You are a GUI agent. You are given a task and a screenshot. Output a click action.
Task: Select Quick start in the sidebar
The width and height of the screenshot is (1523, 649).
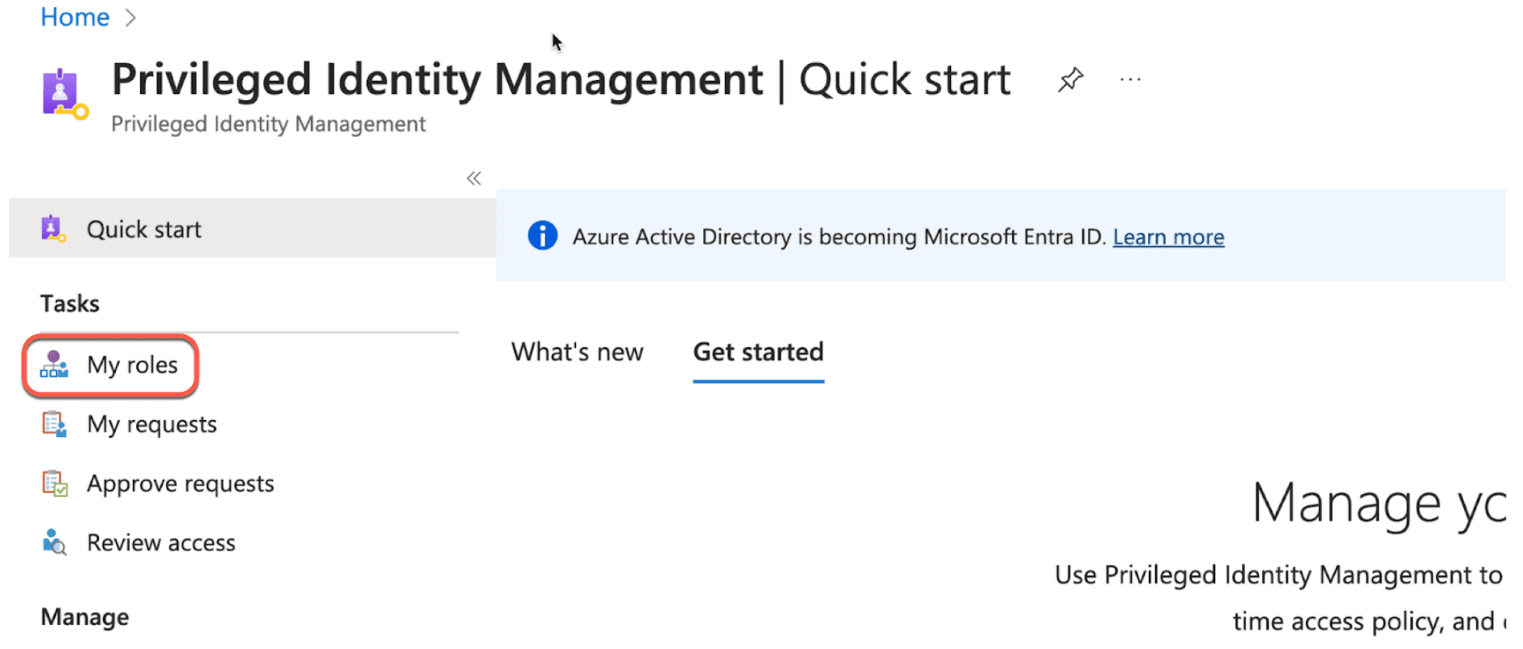click(x=252, y=229)
